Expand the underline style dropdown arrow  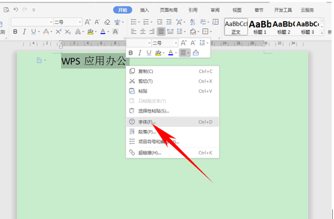[39, 32]
